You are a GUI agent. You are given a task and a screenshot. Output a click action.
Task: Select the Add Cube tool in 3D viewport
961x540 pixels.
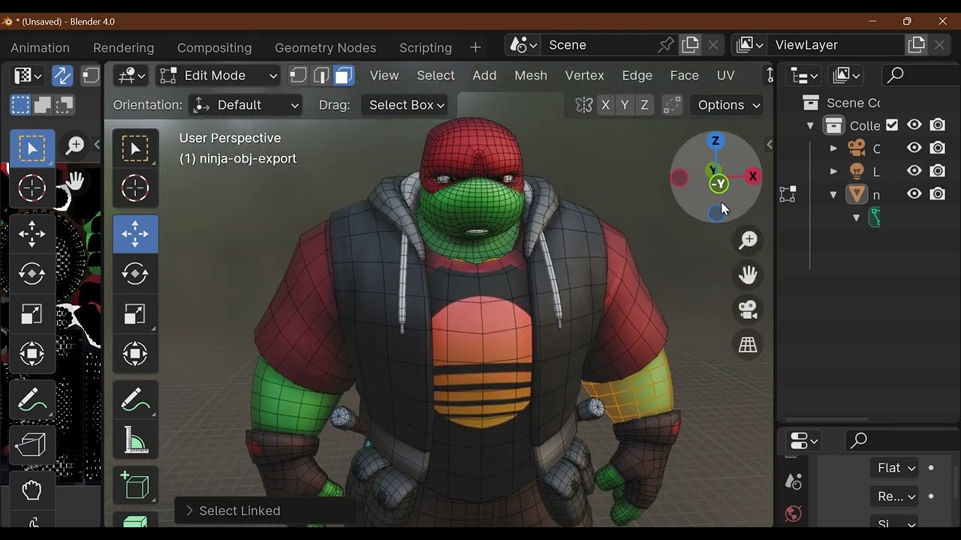point(135,485)
